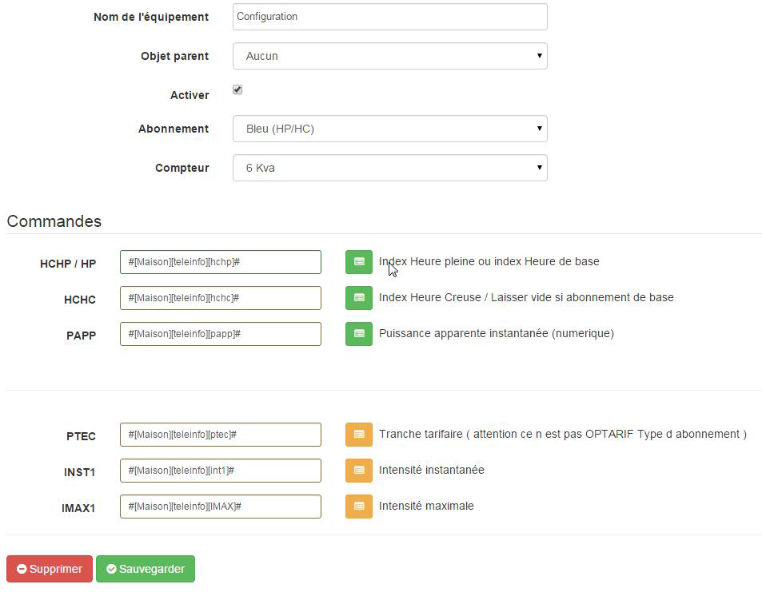
Task: Click the green list icon beside PAPP
Action: click(x=358, y=334)
